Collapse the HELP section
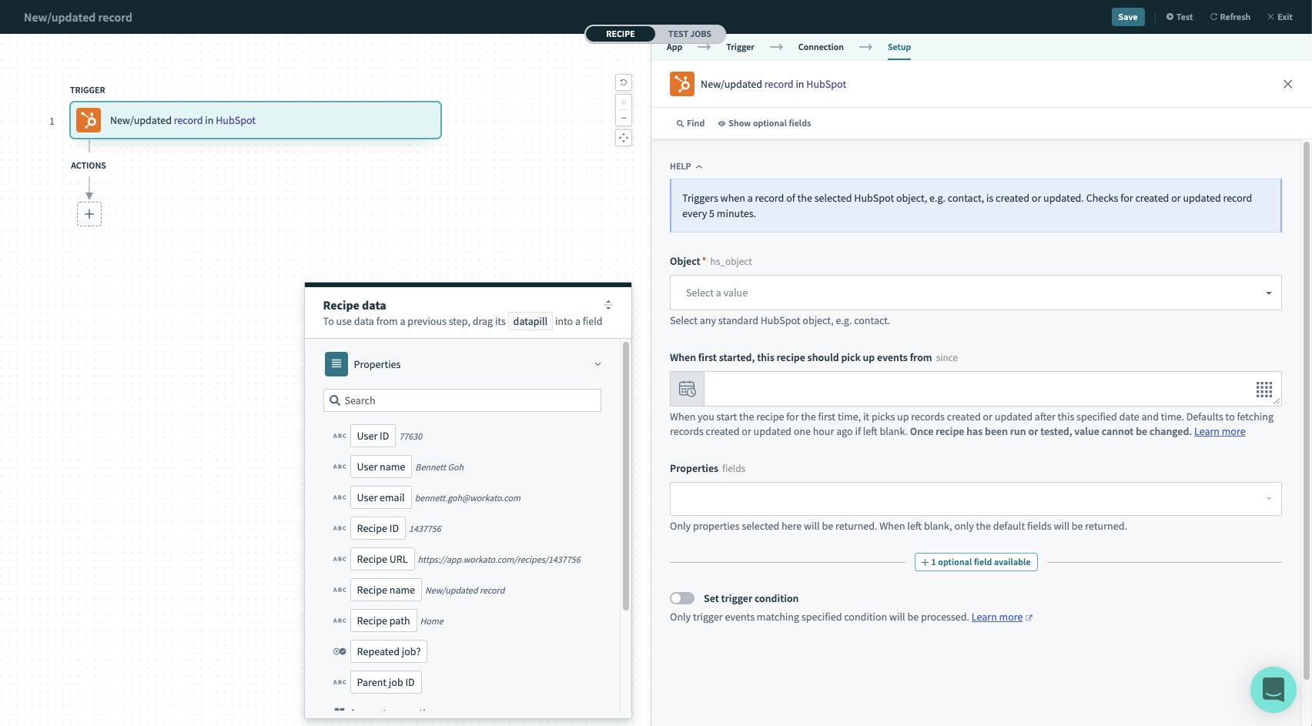 [x=698, y=166]
